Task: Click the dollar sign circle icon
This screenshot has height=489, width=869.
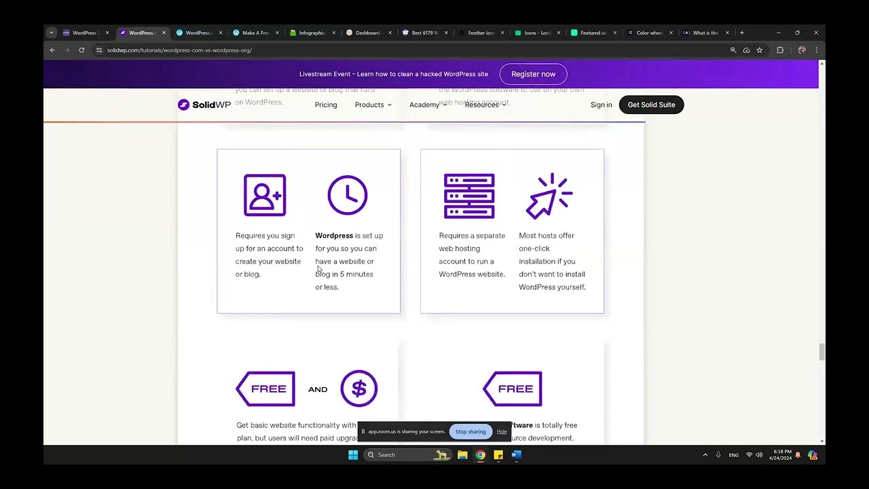Action: pyautogui.click(x=359, y=388)
